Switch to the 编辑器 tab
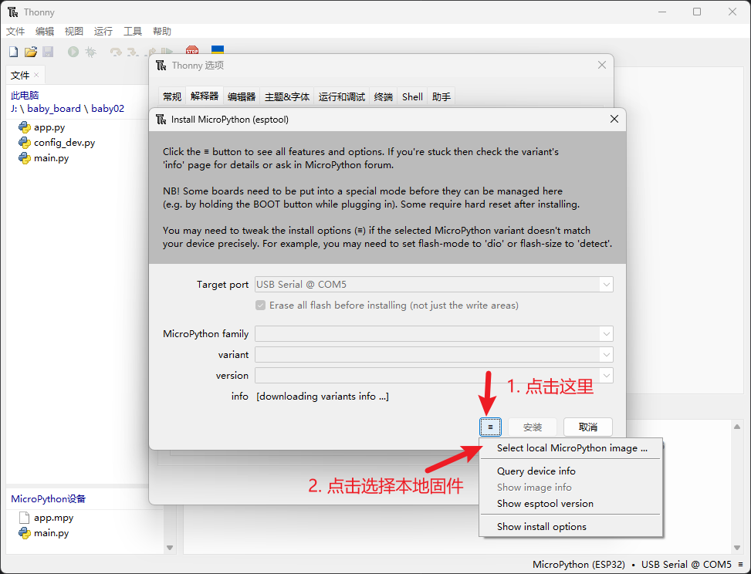Screen dimensions: 751x574 [242, 96]
